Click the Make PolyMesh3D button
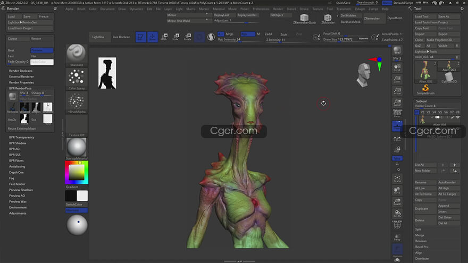The image size is (468, 263). pyautogui.click(x=440, y=40)
